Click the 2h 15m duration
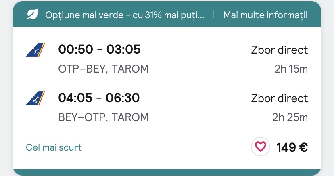This screenshot has width=334, height=176. click(x=291, y=69)
